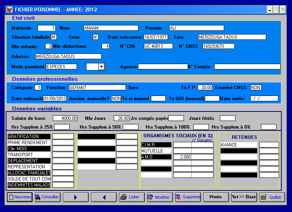Click the Date embauch field 01/08/2012
The width and height of the screenshot is (292, 212).
[x=55, y=99]
